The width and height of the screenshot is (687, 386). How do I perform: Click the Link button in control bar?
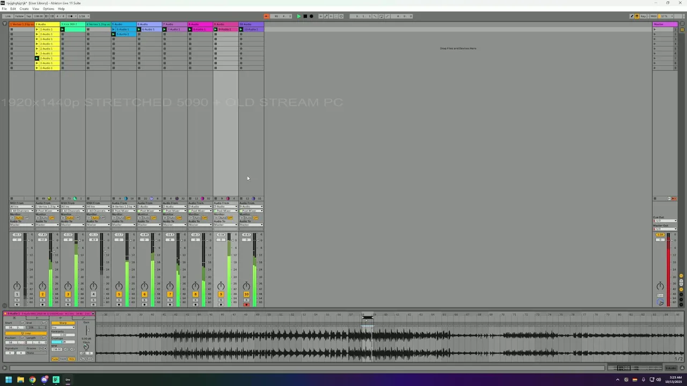tap(8, 16)
